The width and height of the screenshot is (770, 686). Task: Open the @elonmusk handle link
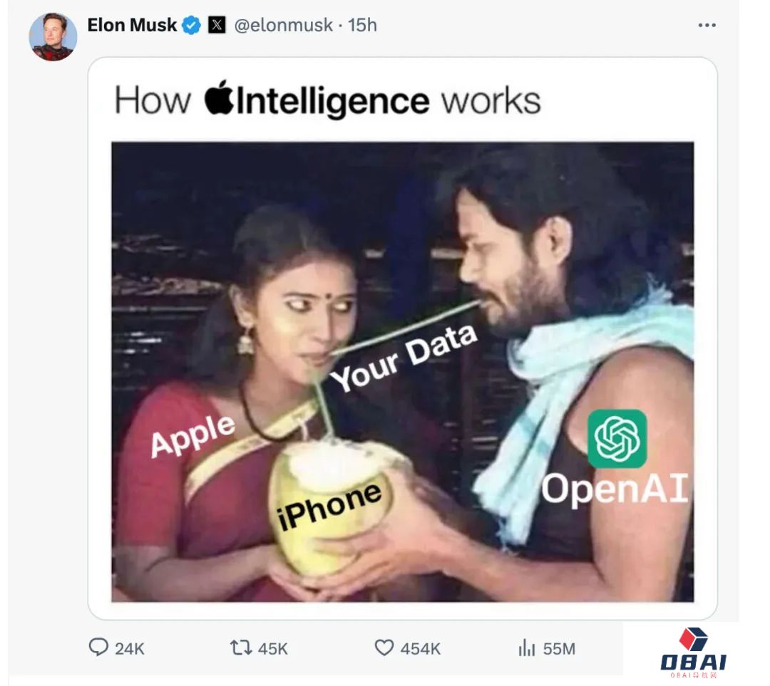coord(283,25)
